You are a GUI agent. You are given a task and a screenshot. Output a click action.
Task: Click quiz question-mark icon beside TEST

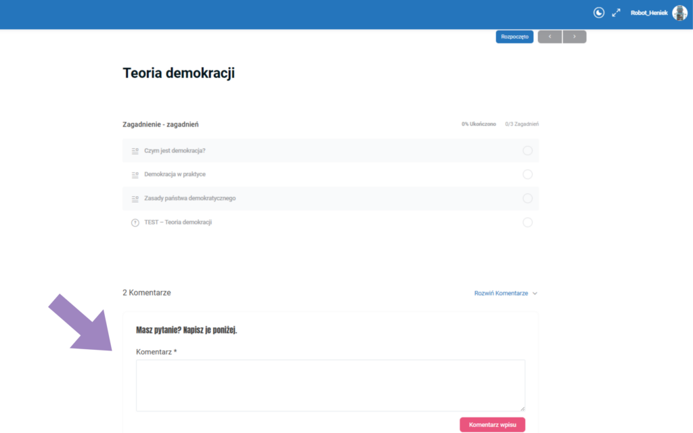(135, 223)
